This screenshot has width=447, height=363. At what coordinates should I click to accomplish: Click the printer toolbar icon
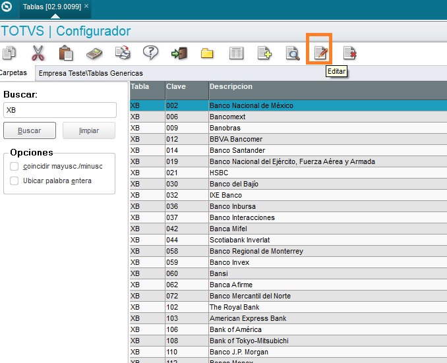[123, 53]
